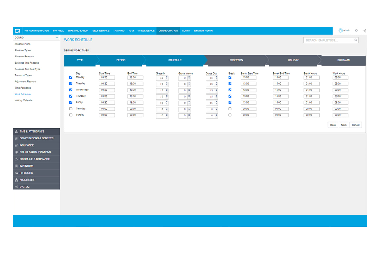Image resolution: width=380 pixels, height=253 pixels.
Task: Open the Self Service menu
Action: pos(101,31)
